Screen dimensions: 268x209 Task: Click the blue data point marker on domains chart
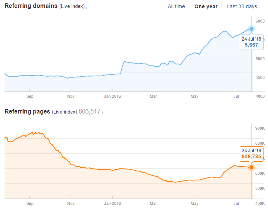click(x=251, y=29)
